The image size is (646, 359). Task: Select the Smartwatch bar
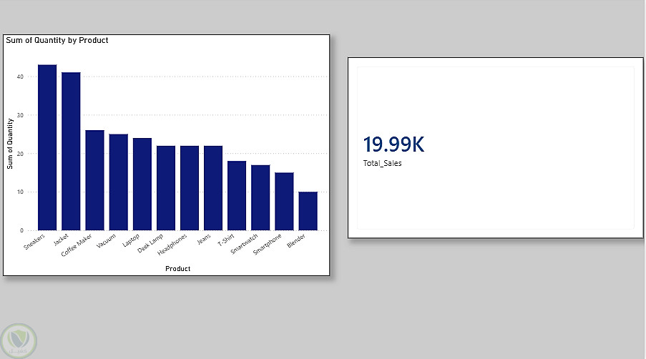pyautogui.click(x=260, y=197)
